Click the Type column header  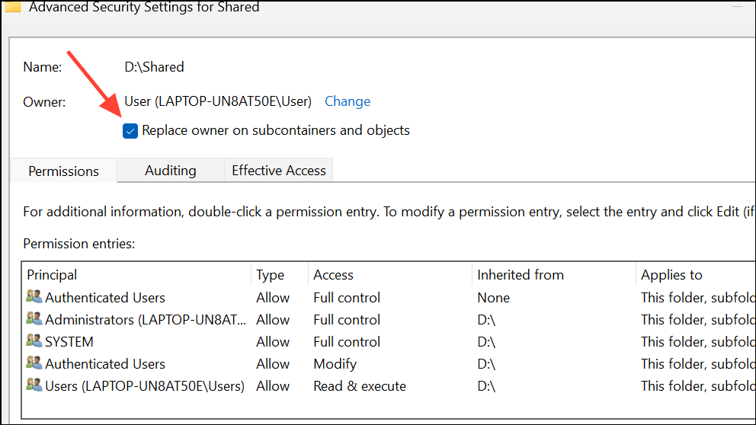(280, 275)
